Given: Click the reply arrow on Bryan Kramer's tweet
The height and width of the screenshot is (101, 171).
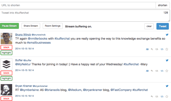Looking at the screenshot, I should coord(152,96).
